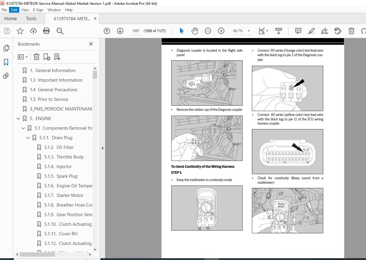Open the E-Sign menu

click(38, 10)
